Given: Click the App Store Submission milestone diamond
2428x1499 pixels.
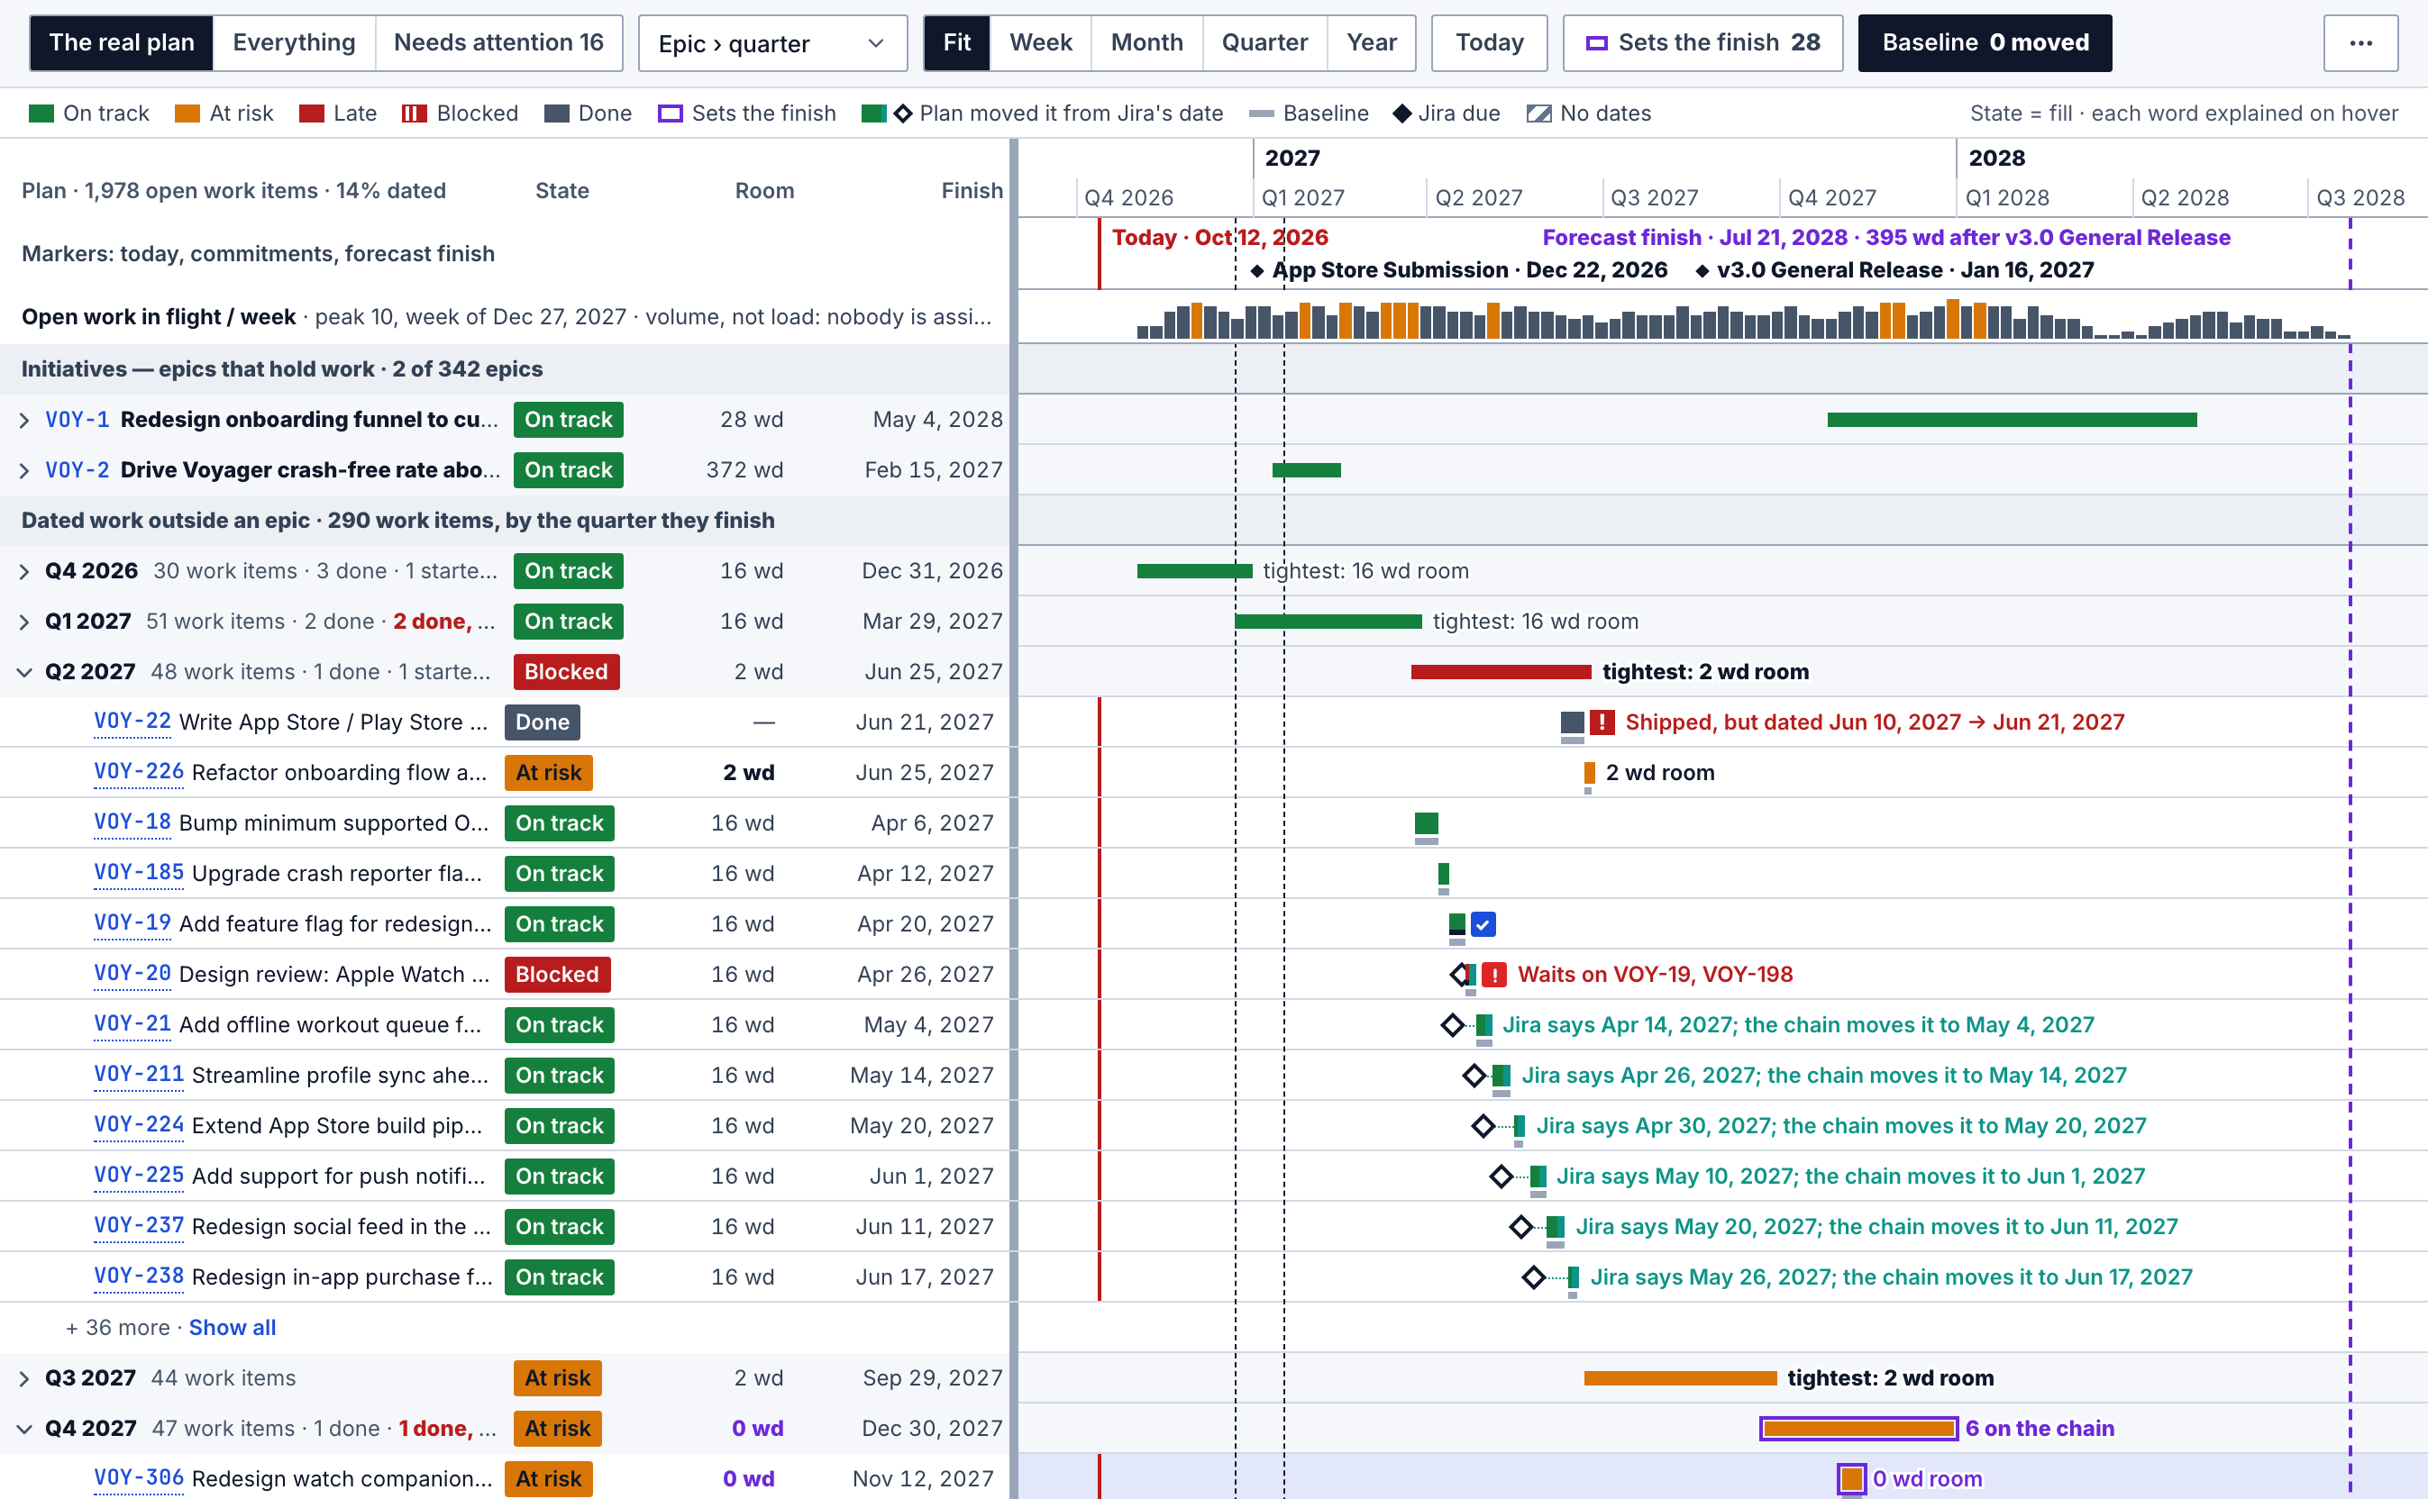Looking at the screenshot, I should pos(1256,270).
